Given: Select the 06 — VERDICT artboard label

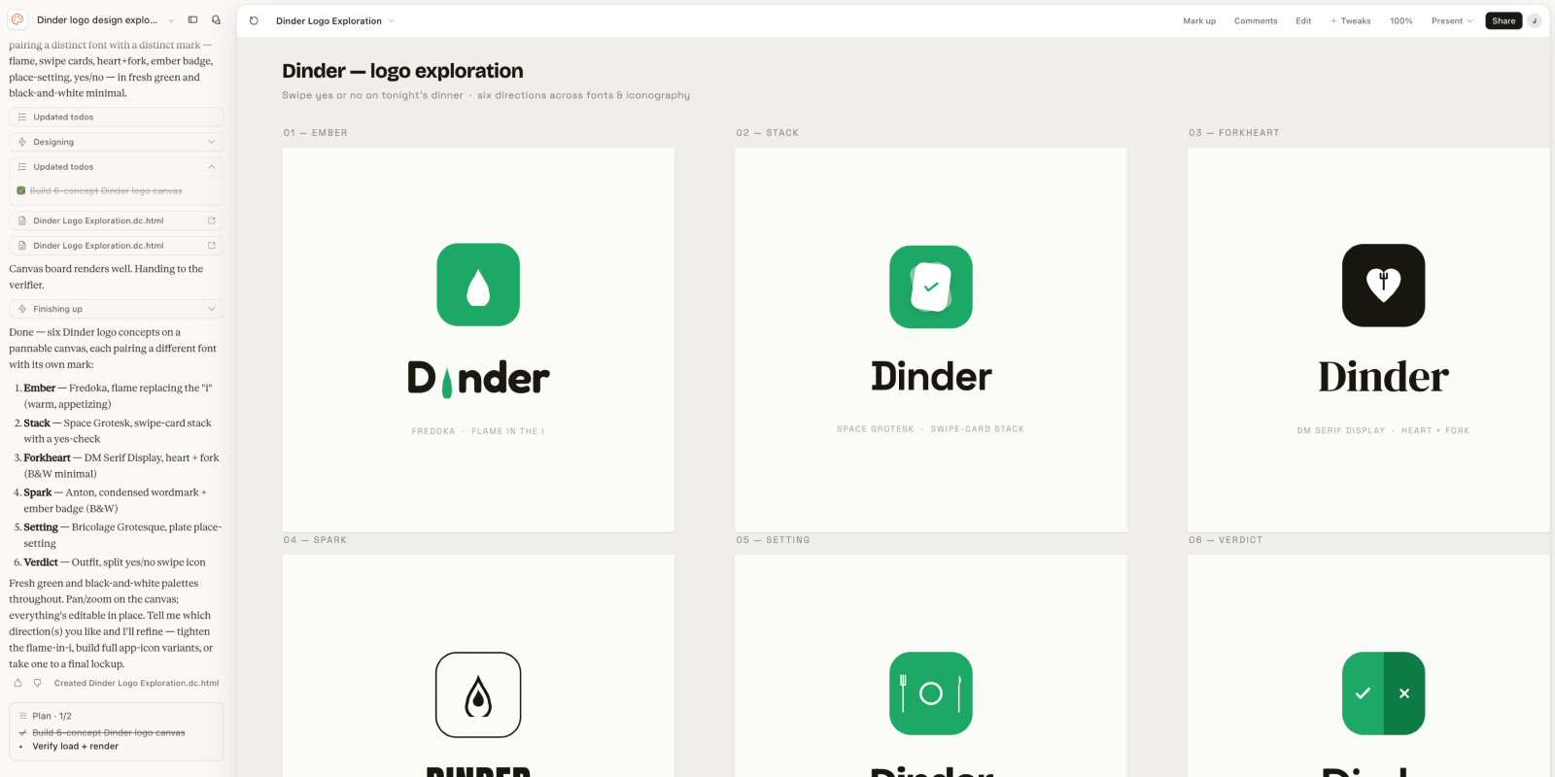Looking at the screenshot, I should point(1226,540).
